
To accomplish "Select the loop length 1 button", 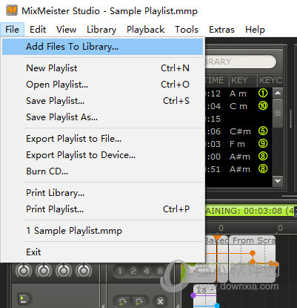I will [120, 271].
